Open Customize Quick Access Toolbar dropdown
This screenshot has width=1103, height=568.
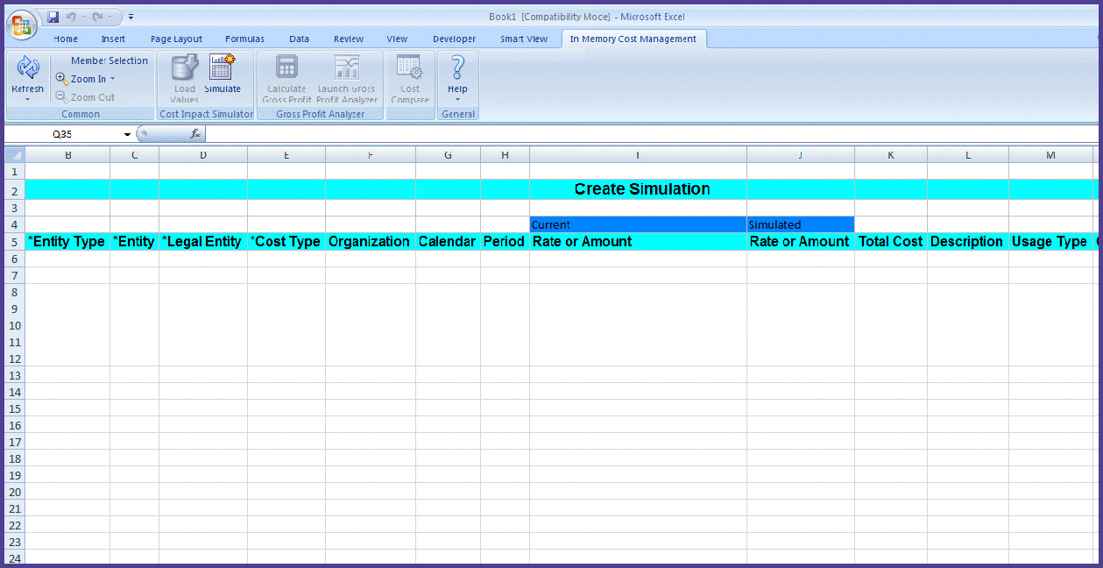131,17
